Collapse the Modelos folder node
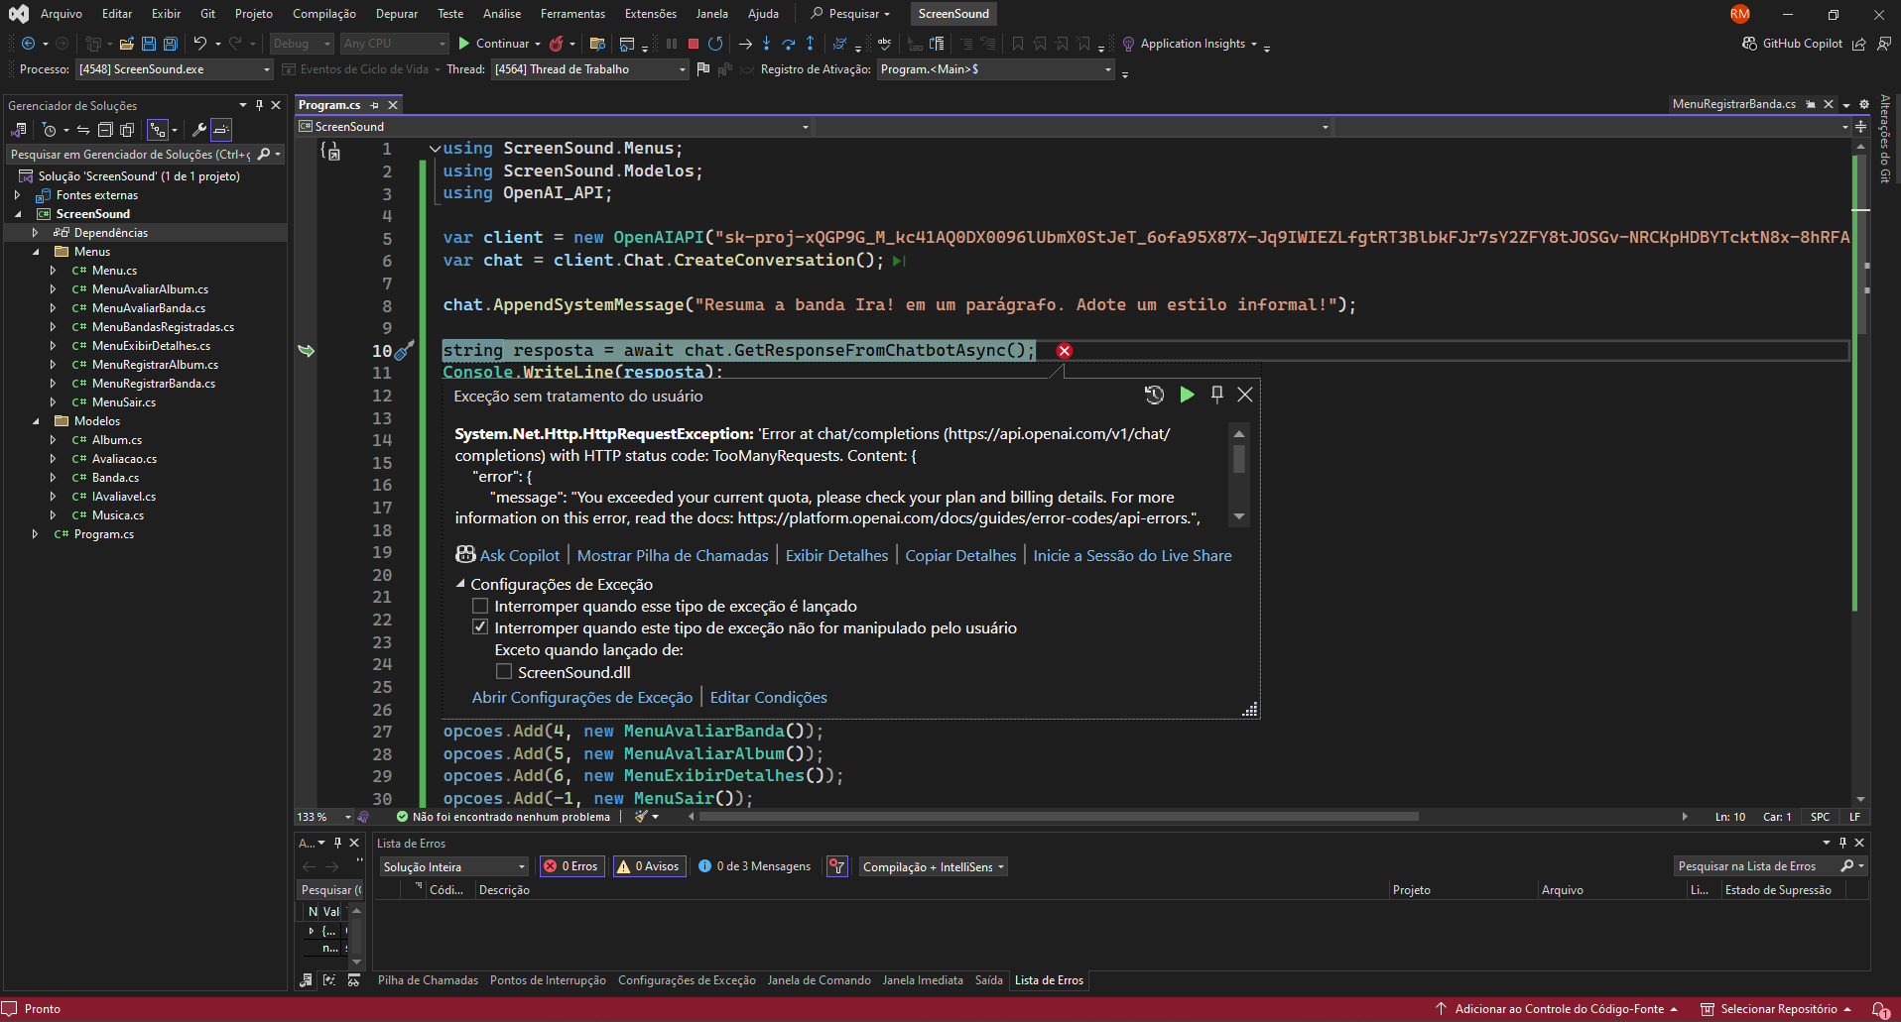 pos(35,421)
